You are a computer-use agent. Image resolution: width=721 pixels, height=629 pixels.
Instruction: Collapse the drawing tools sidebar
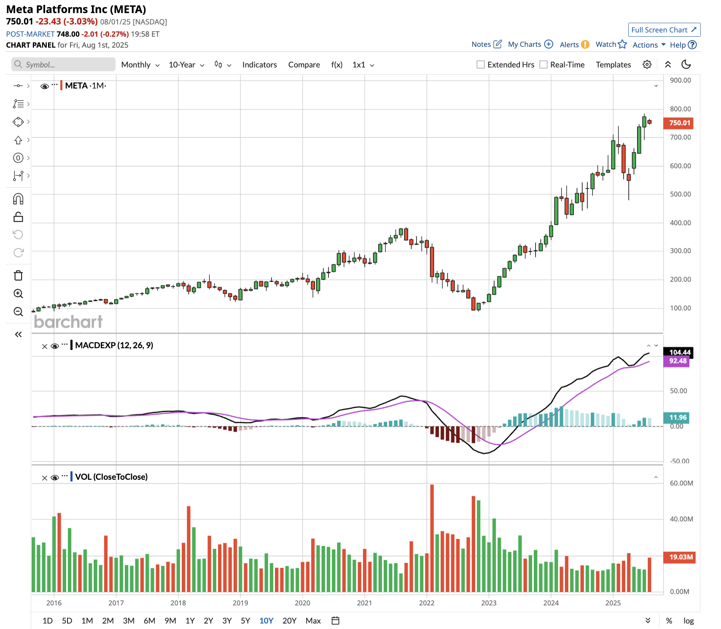click(18, 334)
